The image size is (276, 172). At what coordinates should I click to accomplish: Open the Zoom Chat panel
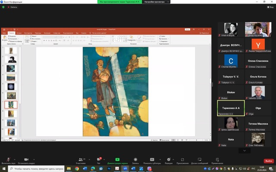(x=98, y=160)
